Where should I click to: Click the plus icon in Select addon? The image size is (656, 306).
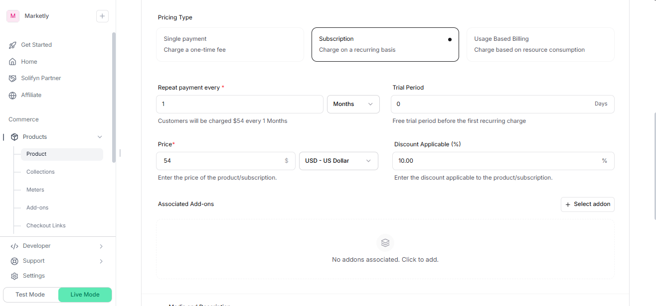pyautogui.click(x=568, y=204)
